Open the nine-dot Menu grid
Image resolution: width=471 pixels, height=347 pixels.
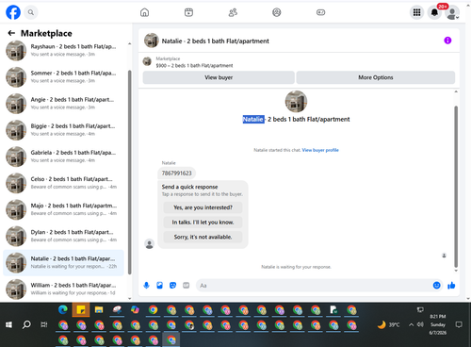pos(416,12)
